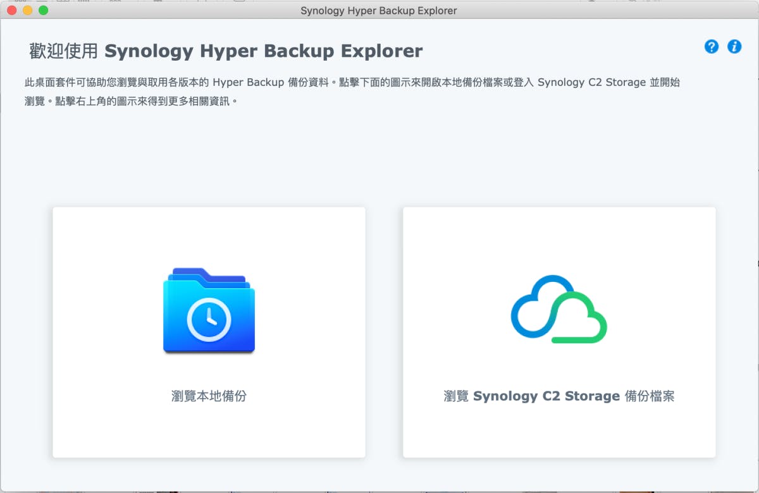Screen dimensions: 759x493
Task: Select 瀏覽 Synology C2 Storage 備份檔案 label
Action: (559, 396)
